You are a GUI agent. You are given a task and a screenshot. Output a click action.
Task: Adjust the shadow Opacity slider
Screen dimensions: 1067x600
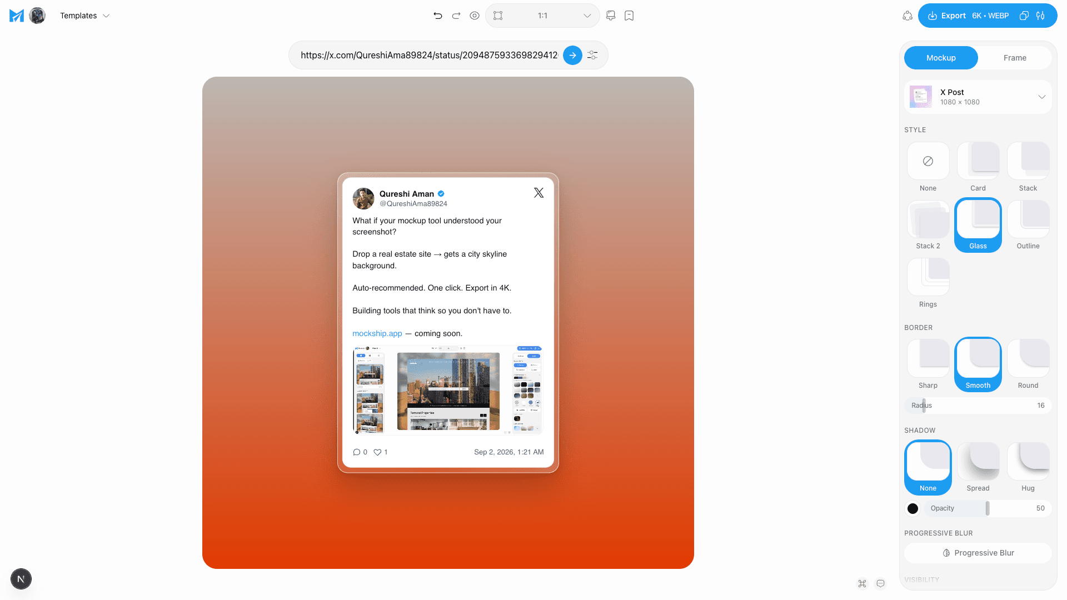coord(988,508)
